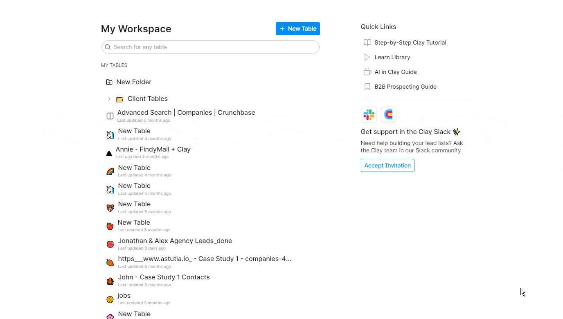563x319 pixels.
Task: Expand the Client Tables folder chevron
Action: coord(109,99)
